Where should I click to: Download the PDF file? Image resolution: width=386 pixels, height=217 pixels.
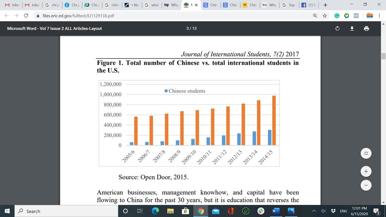352,28
